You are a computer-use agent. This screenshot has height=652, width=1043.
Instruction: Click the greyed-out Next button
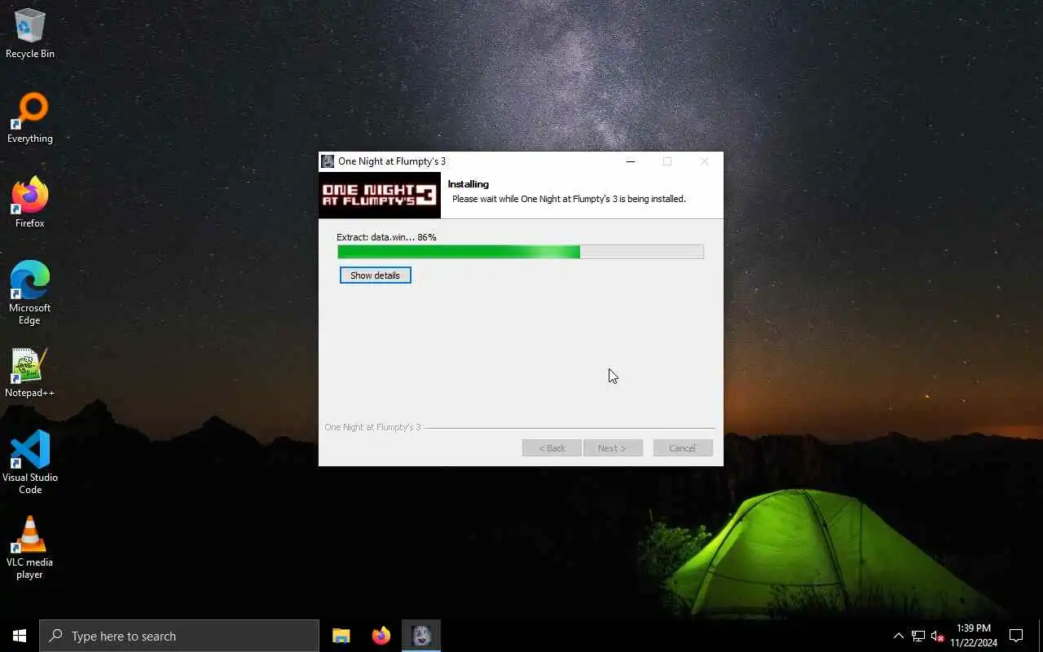point(613,448)
